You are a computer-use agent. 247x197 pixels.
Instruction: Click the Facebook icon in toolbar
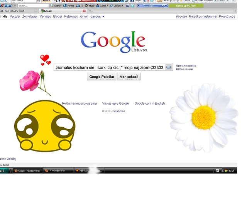128,6
